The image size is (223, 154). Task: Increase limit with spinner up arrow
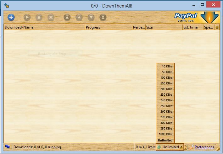click(x=186, y=146)
